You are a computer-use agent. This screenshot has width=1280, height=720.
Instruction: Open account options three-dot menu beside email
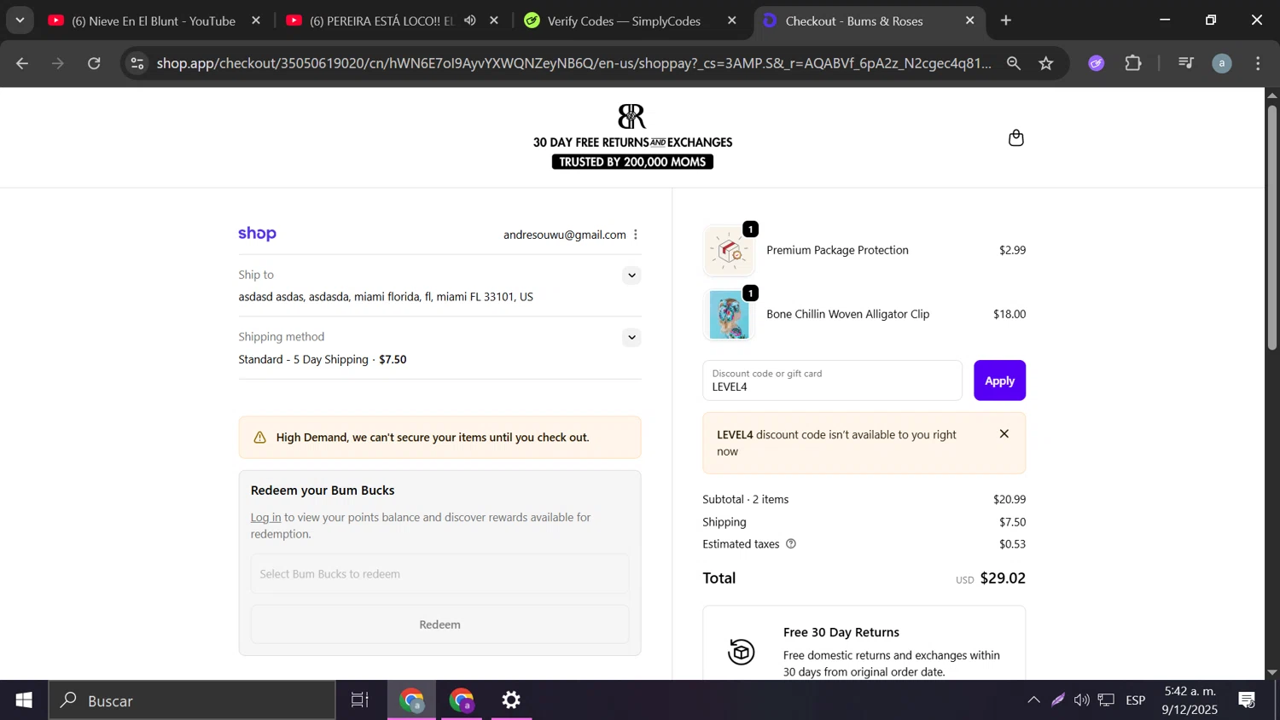click(636, 235)
